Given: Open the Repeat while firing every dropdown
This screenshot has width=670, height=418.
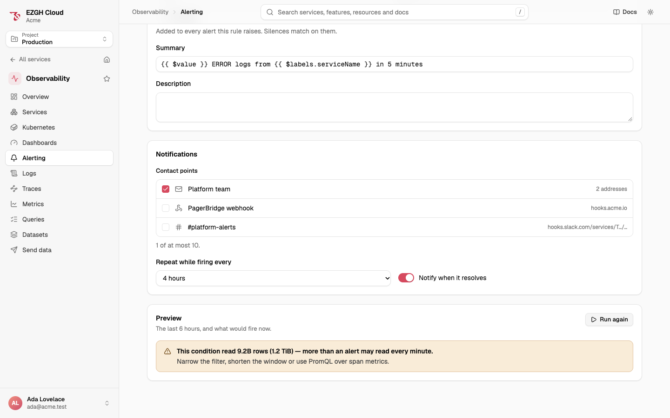Looking at the screenshot, I should (273, 278).
